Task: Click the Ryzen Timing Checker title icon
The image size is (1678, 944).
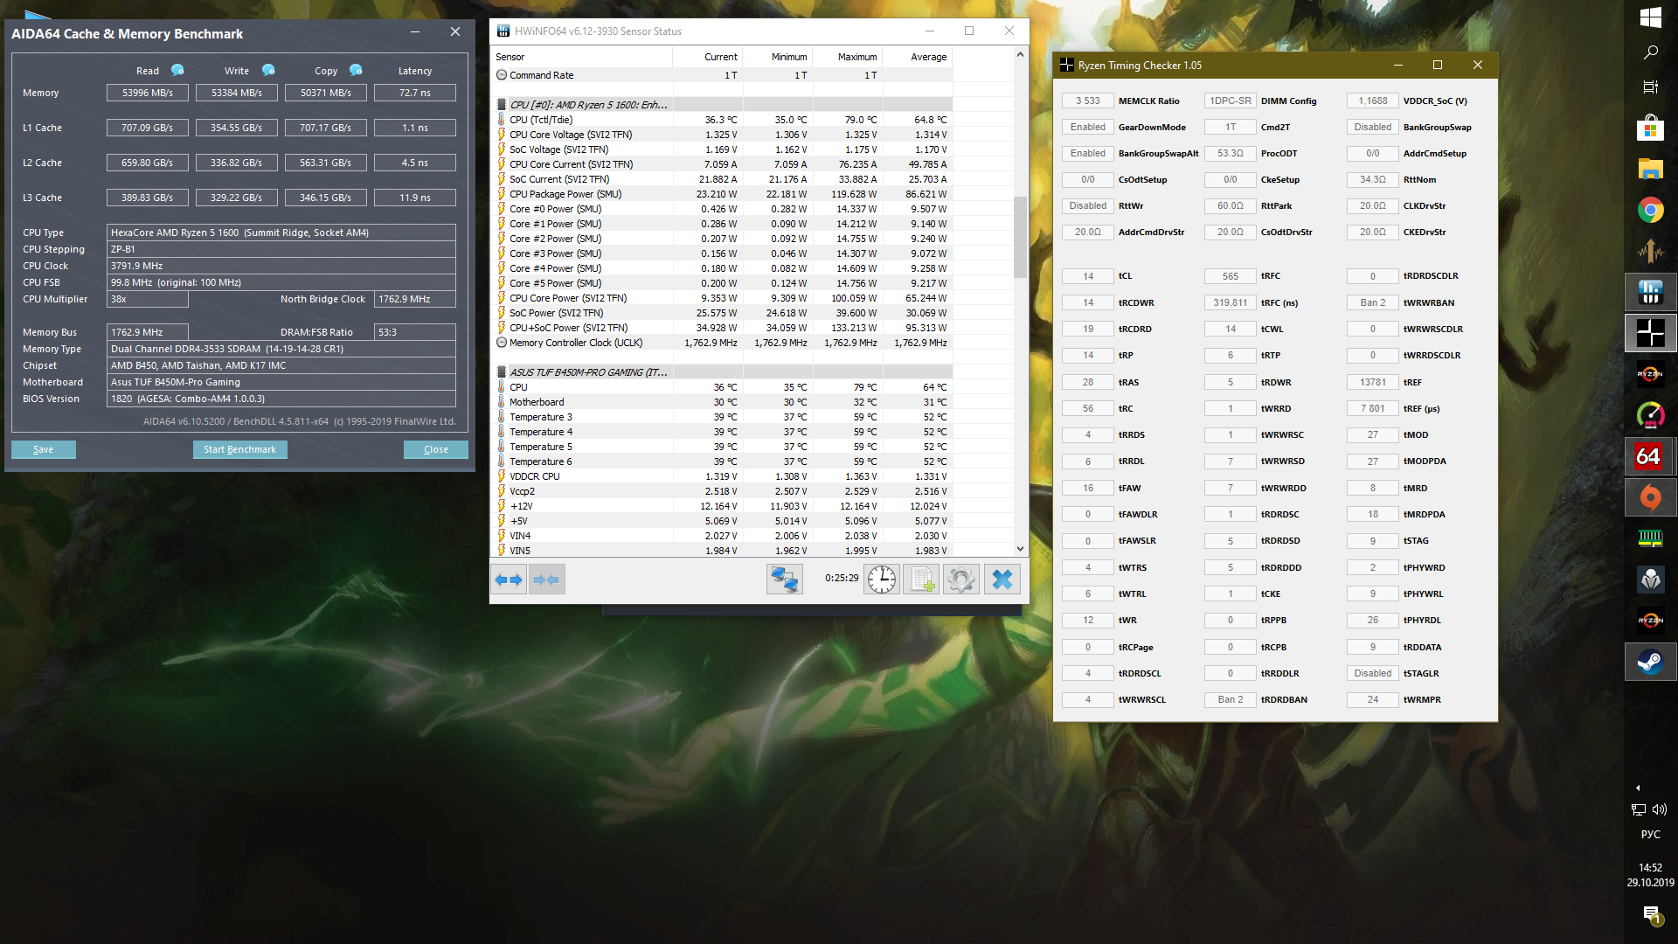Action: point(1066,66)
